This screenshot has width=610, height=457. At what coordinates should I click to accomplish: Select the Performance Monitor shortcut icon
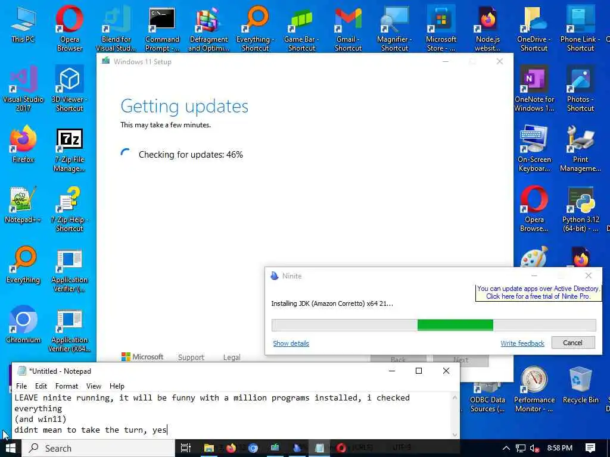[x=534, y=389]
